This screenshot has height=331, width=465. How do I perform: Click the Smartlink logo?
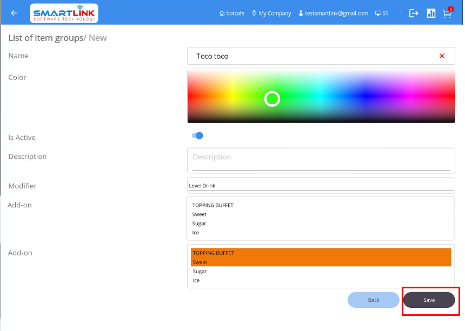[x=64, y=13]
